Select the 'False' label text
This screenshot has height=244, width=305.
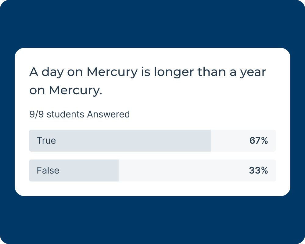pyautogui.click(x=48, y=170)
